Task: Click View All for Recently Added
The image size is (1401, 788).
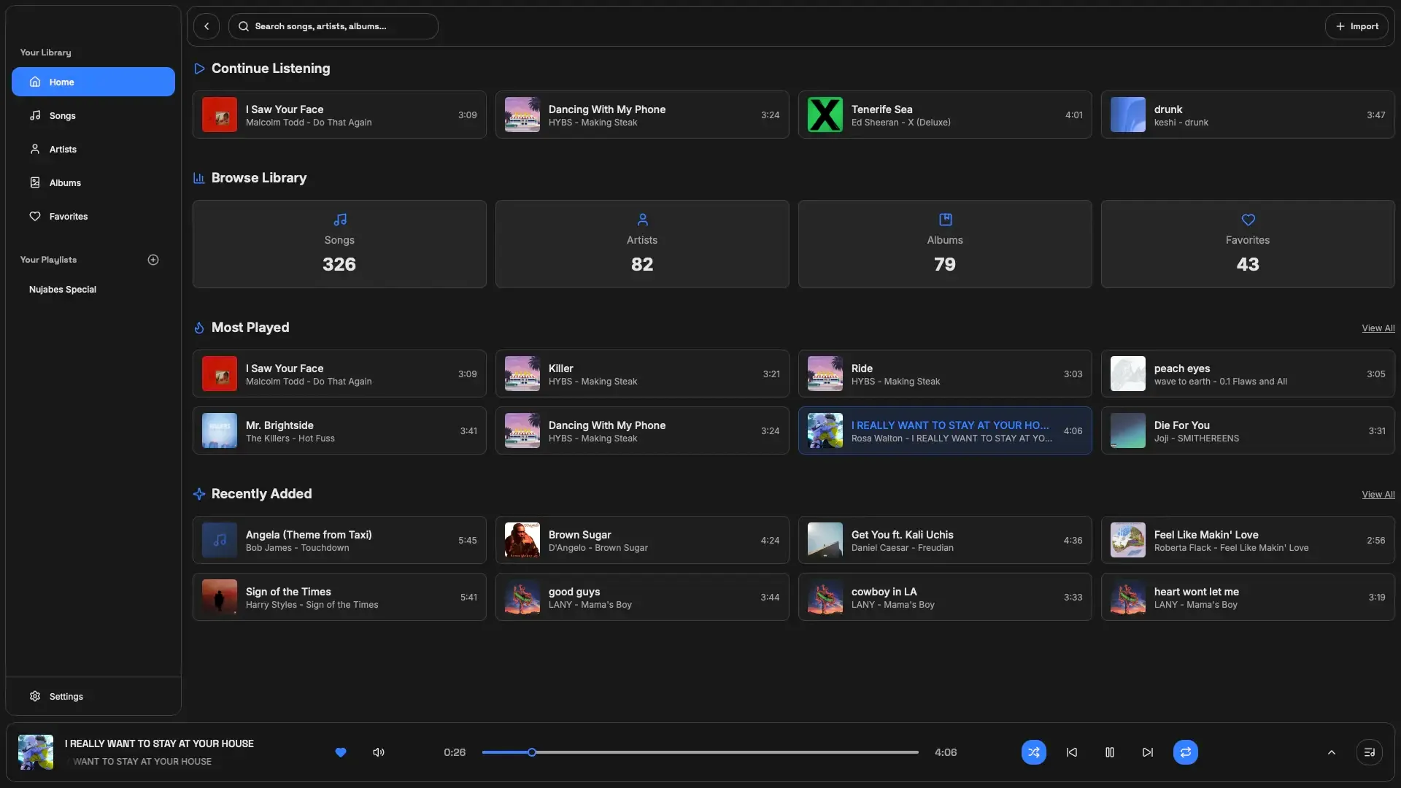Action: point(1378,495)
